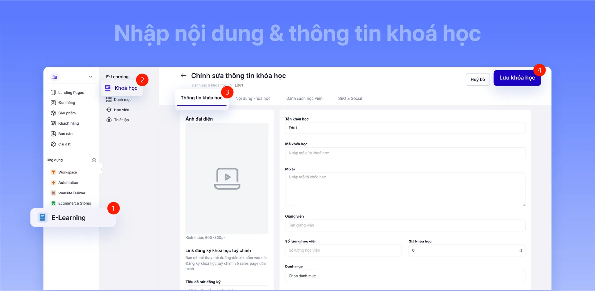Expand the workspace switcher dropdown
The height and width of the screenshot is (291, 595).
click(x=71, y=77)
